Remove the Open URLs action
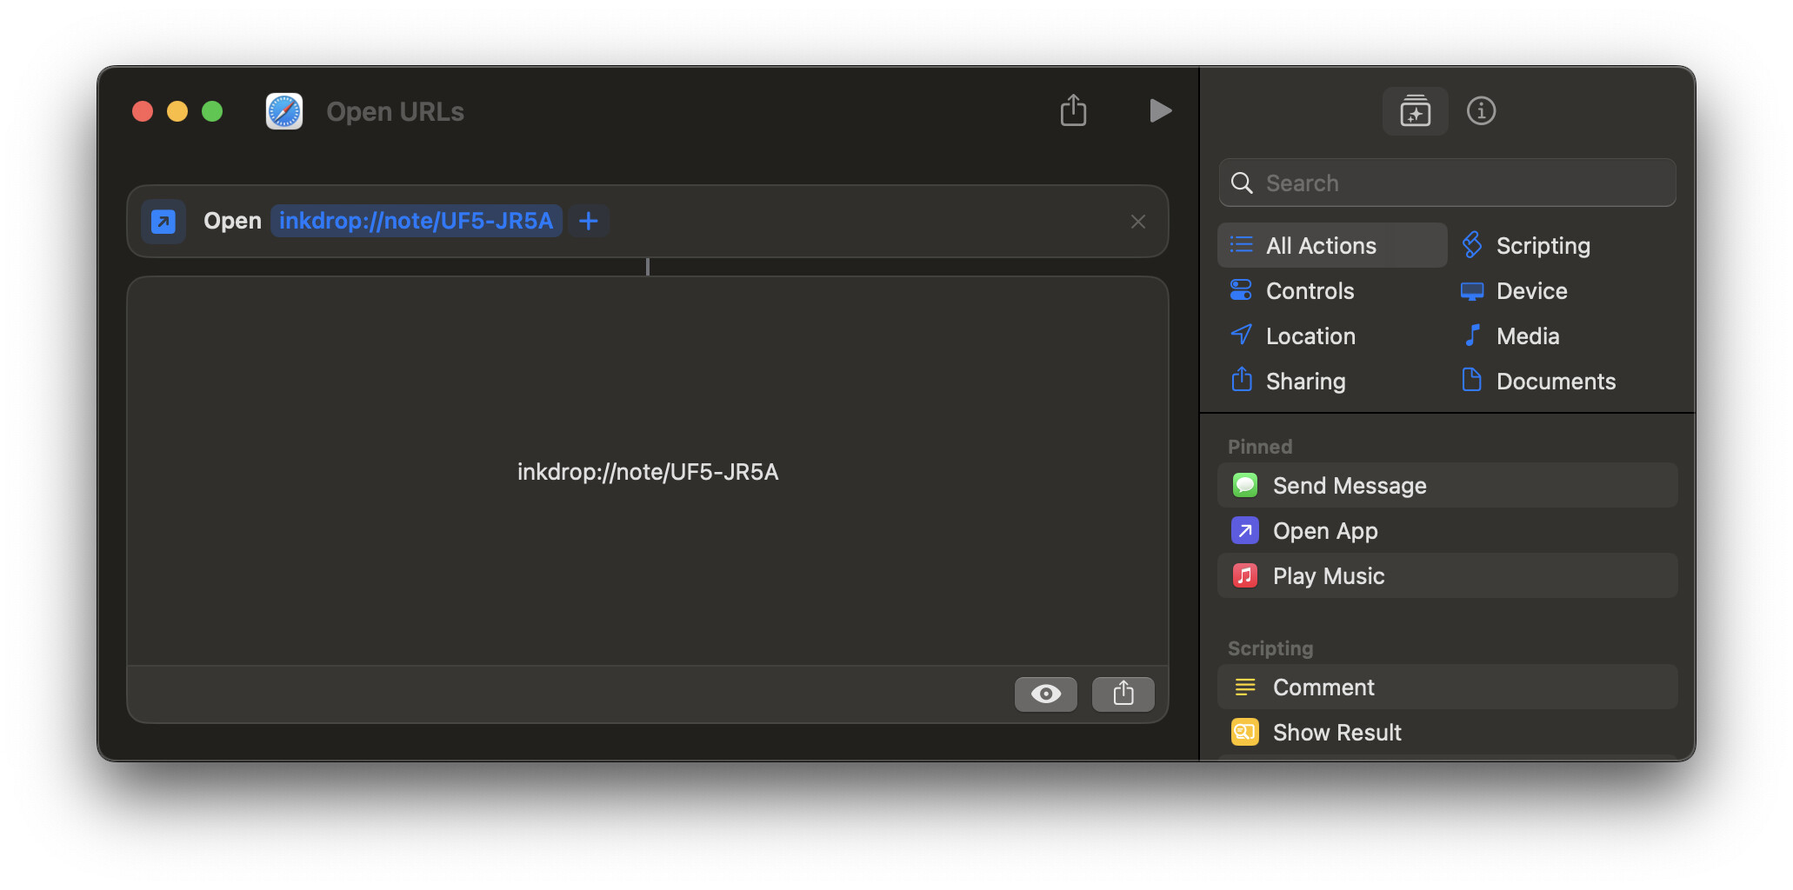1793x890 pixels. point(1137,222)
